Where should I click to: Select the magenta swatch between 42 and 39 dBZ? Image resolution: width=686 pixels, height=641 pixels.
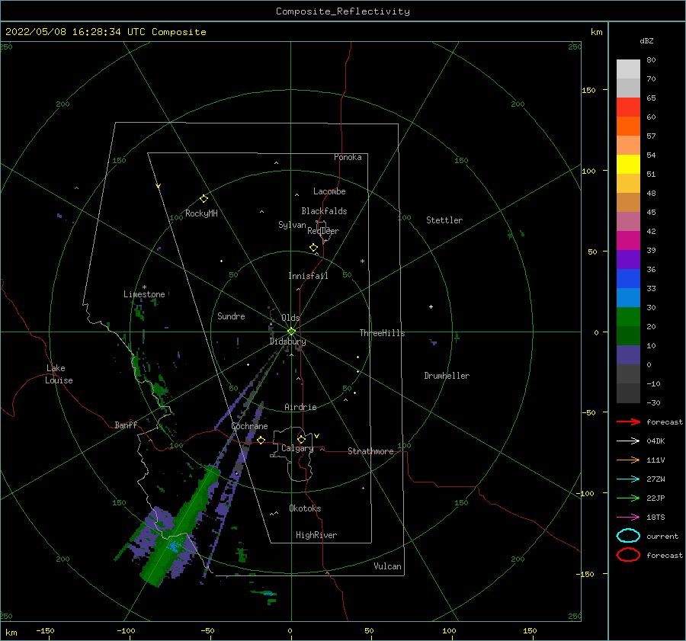628,241
